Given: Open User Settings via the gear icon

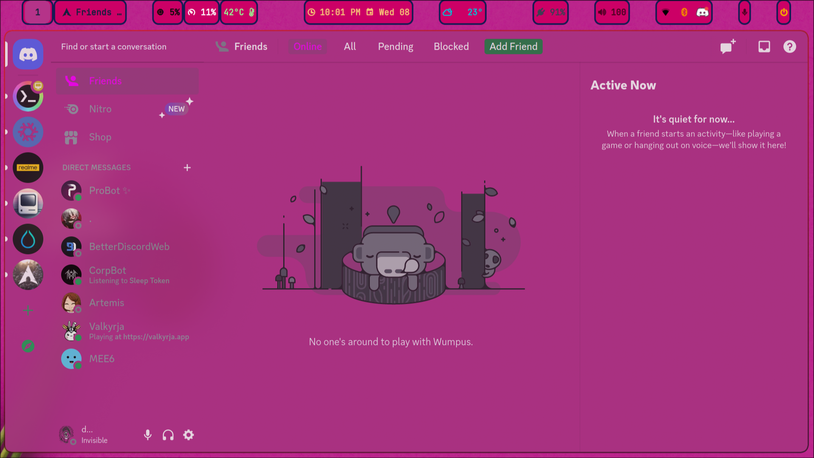Looking at the screenshot, I should pos(188,435).
